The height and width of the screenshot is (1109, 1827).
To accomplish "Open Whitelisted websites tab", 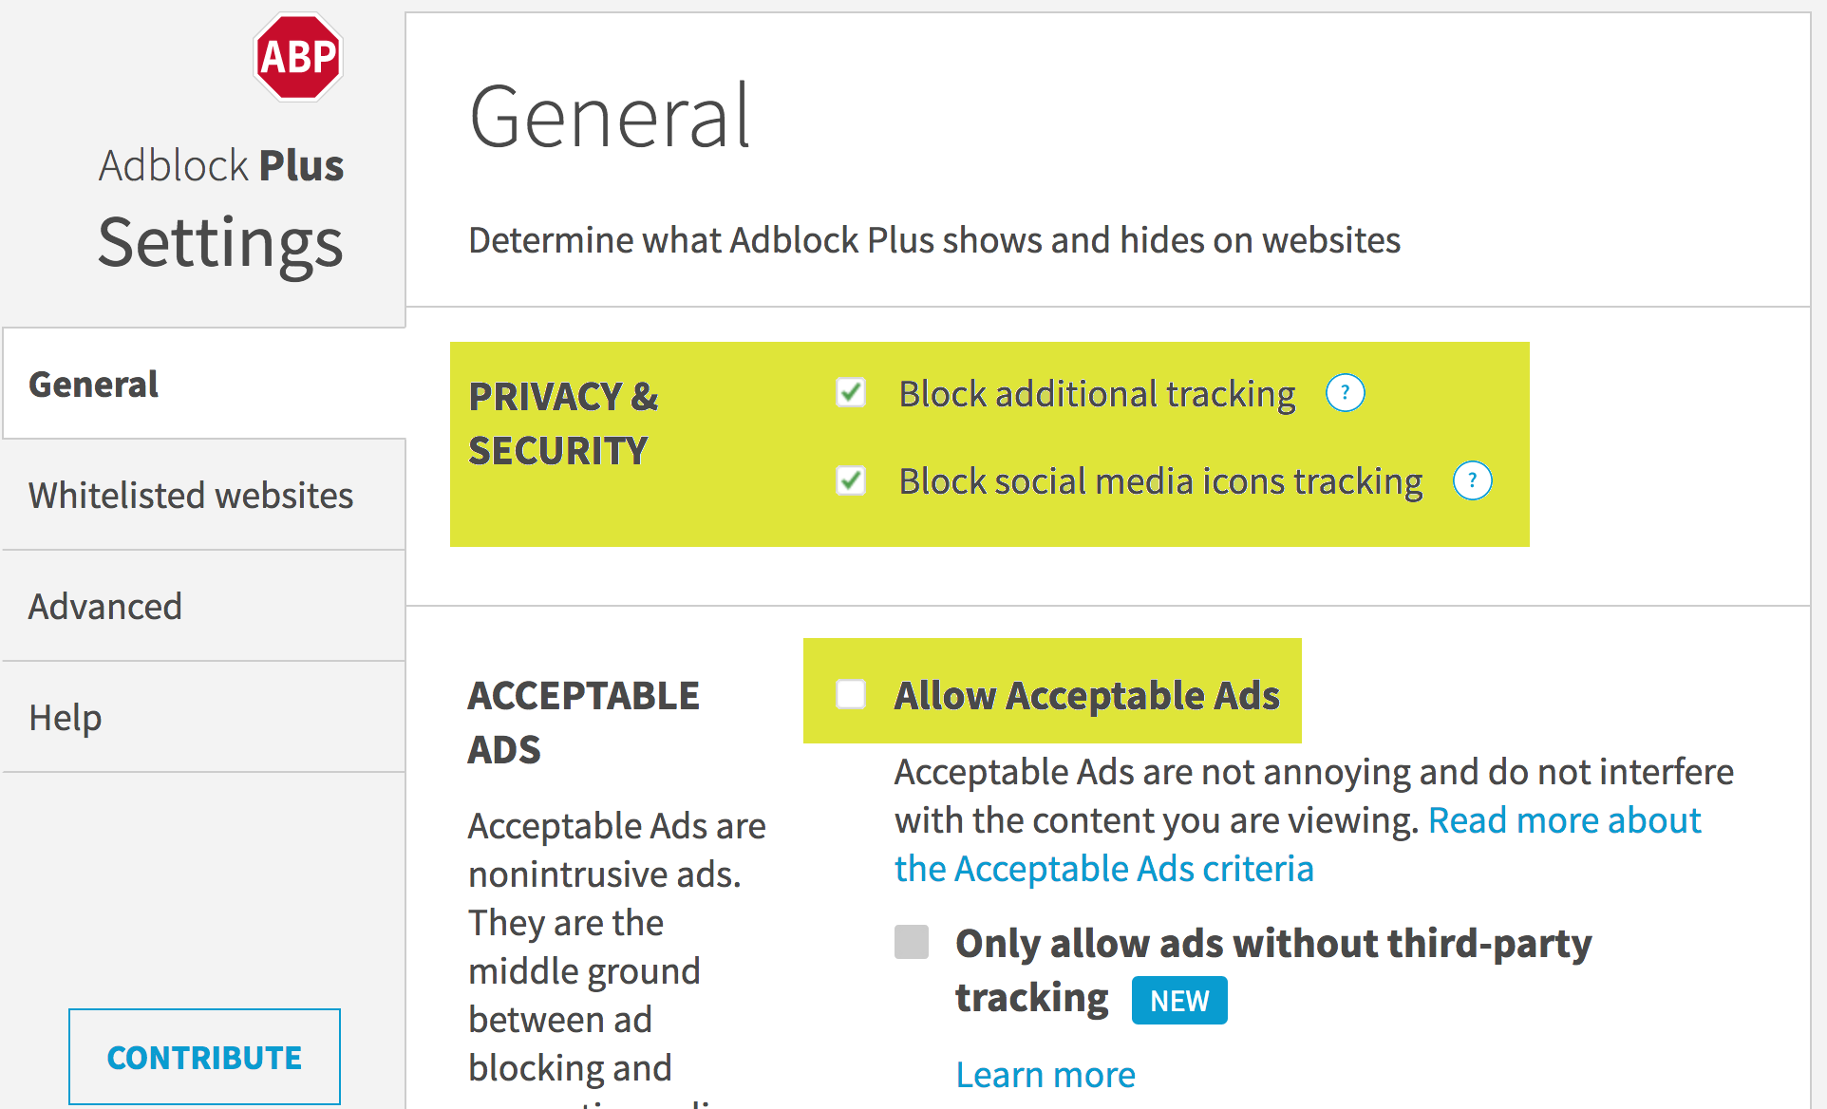I will 191,496.
